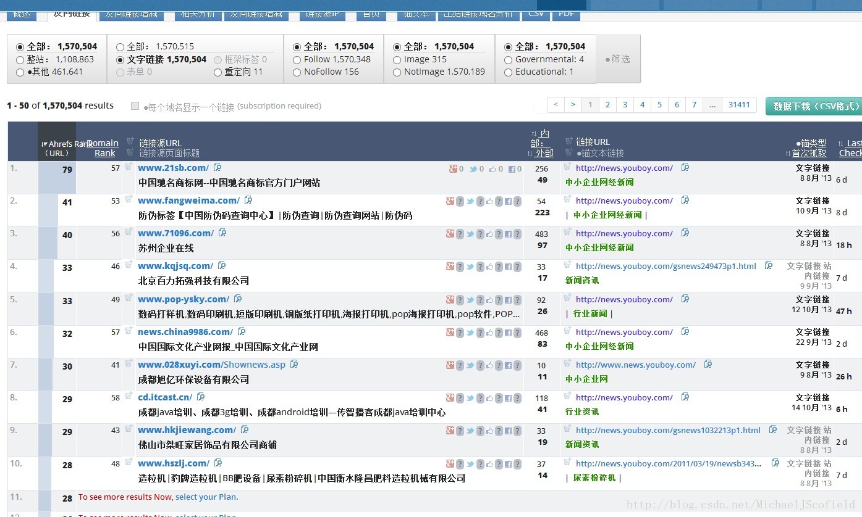Click the thumbs-up icon in the www.pop-ysky.com row
Screen dimensions: 862x517
pos(489,300)
